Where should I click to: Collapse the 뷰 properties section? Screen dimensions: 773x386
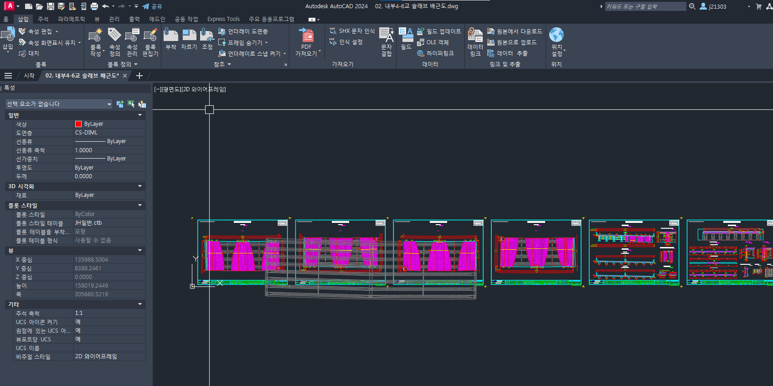pyautogui.click(x=140, y=251)
